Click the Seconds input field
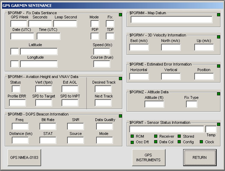Image resolution: width=225 pixels, height=171 pixels. point(40,24)
